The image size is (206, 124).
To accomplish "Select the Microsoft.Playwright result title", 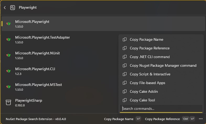I will pyautogui.click(x=32, y=22).
